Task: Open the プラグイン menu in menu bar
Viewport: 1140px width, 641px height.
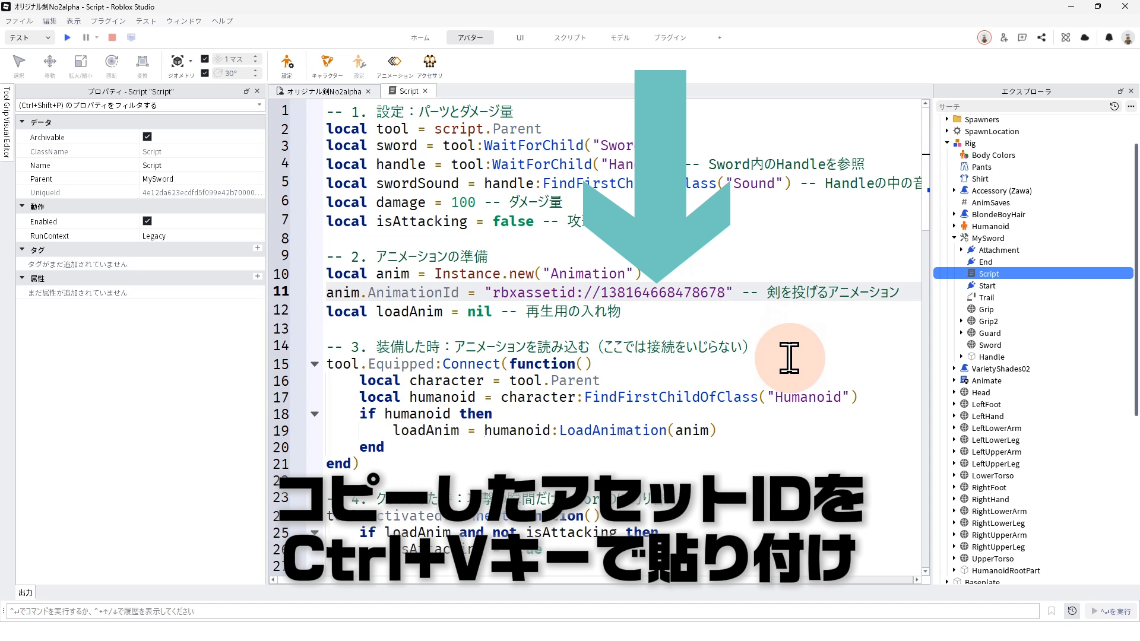Action: pyautogui.click(x=108, y=21)
